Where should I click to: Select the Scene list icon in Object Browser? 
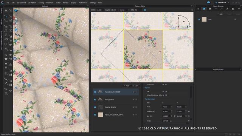[198, 9]
